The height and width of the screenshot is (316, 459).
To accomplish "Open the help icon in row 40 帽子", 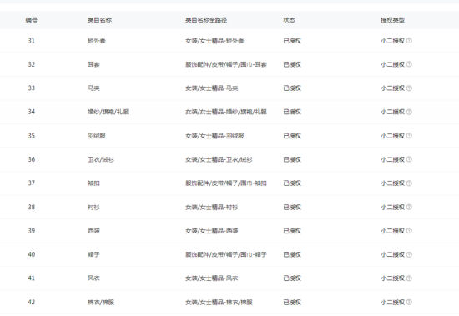I will [x=409, y=254].
